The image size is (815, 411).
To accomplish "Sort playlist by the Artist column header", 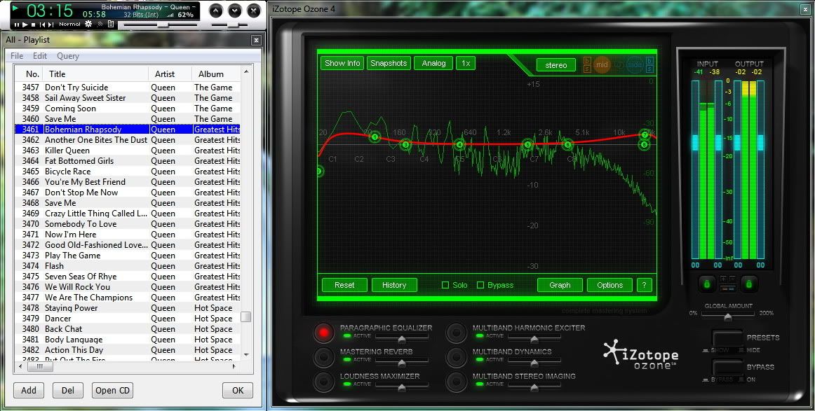I will click(170, 74).
